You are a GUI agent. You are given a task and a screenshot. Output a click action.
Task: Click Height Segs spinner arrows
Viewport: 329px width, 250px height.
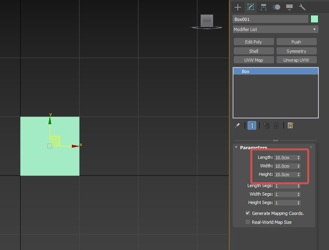298,203
